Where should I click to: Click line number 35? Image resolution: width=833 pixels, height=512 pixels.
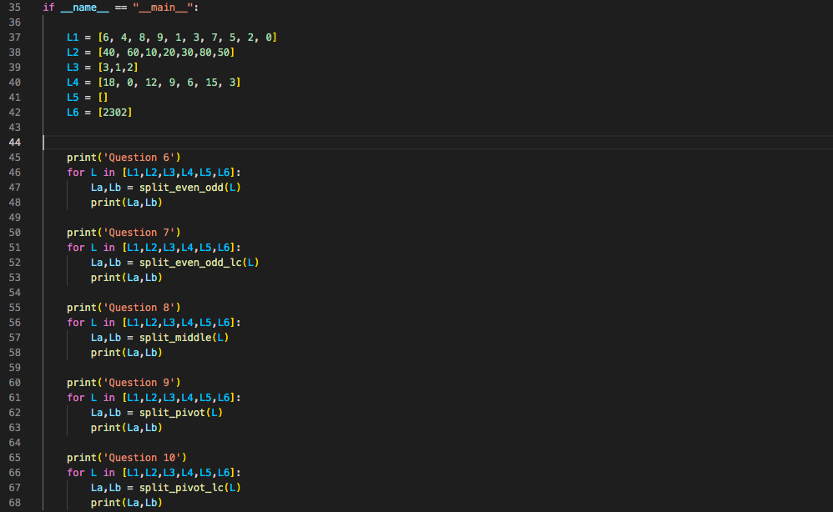tap(14, 7)
